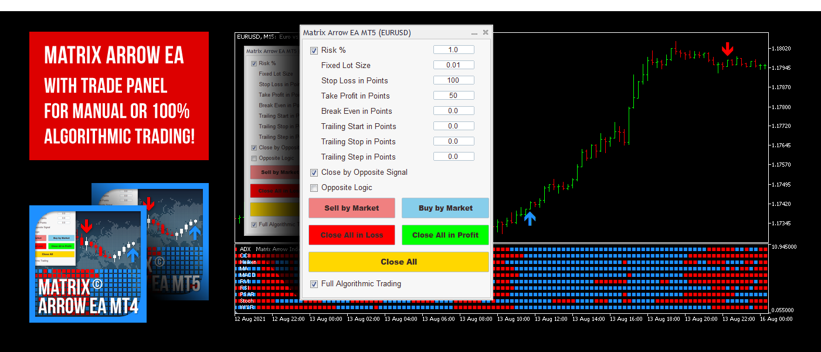This screenshot has height=352, width=821.
Task: Click the W%R indicator row label
Action: coord(246,307)
